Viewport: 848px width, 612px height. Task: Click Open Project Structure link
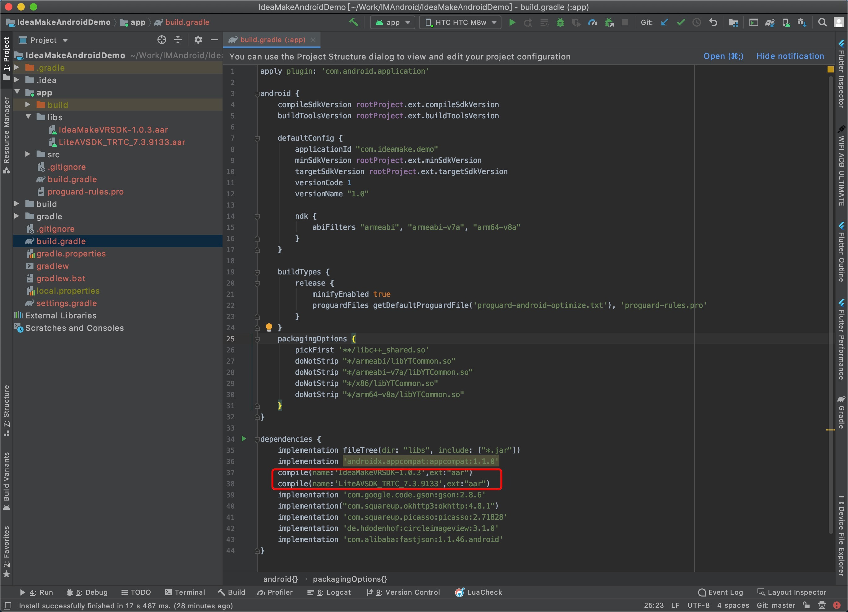pos(723,56)
